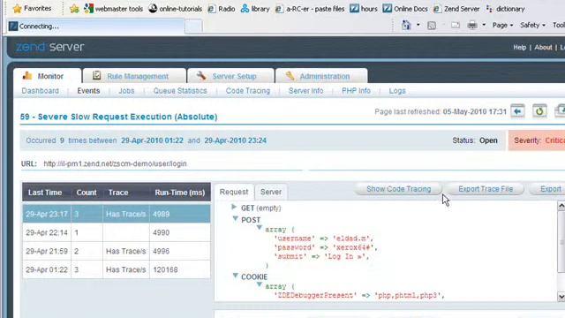Screen dimensions: 565x318
Task: Open the Zend Server bookmark
Action: [456, 9]
